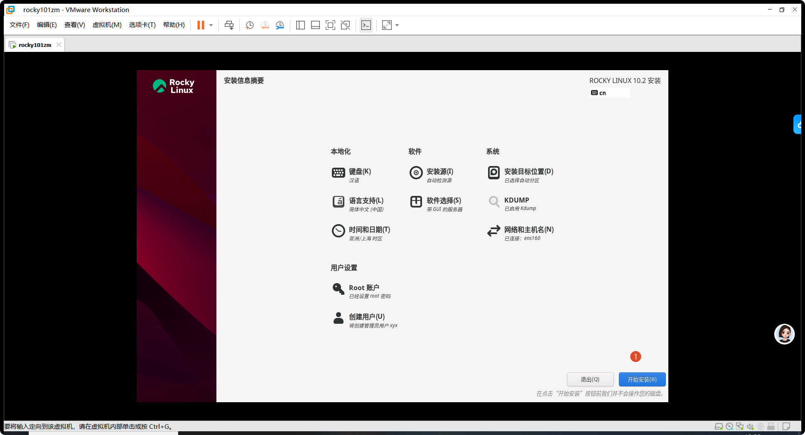Click the ROCKY LINUX 10.2 安装 title text

(625, 81)
